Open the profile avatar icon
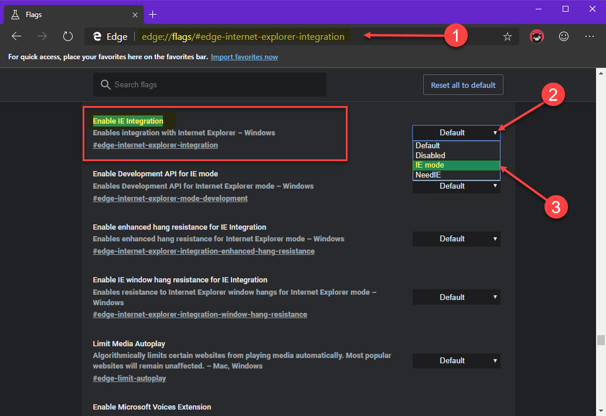The image size is (606, 416). pyautogui.click(x=536, y=37)
